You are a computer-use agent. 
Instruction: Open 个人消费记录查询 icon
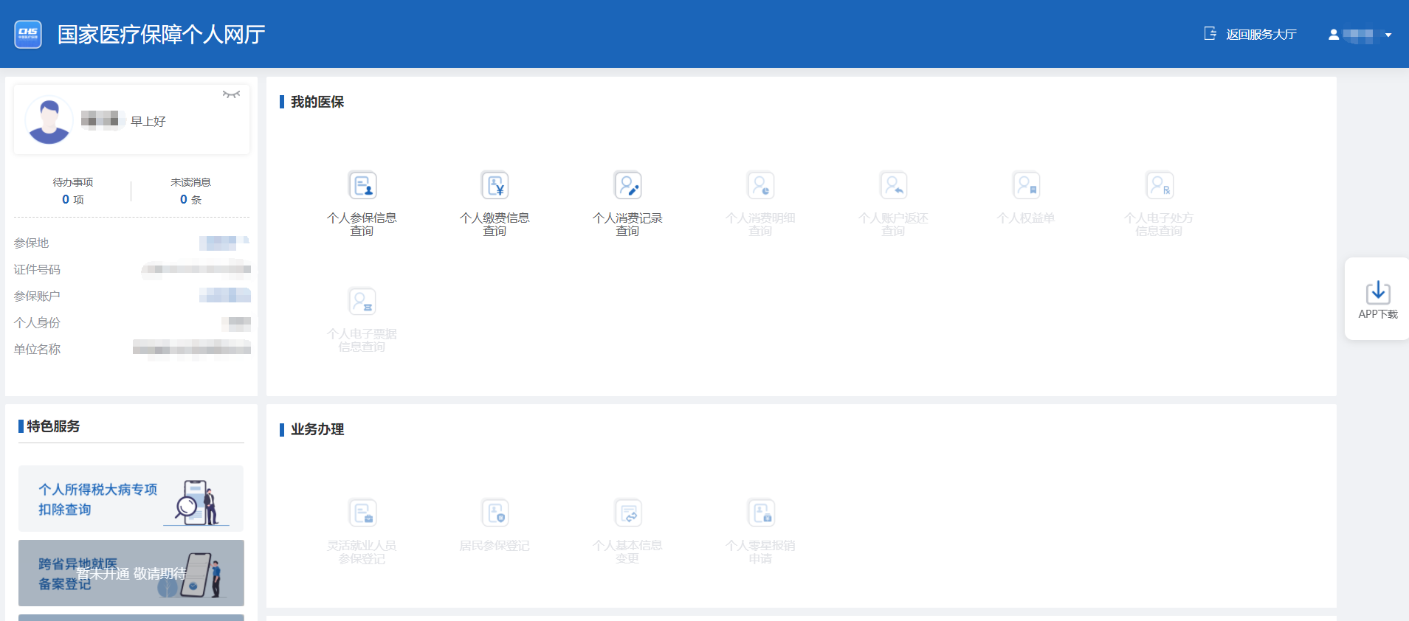627,185
